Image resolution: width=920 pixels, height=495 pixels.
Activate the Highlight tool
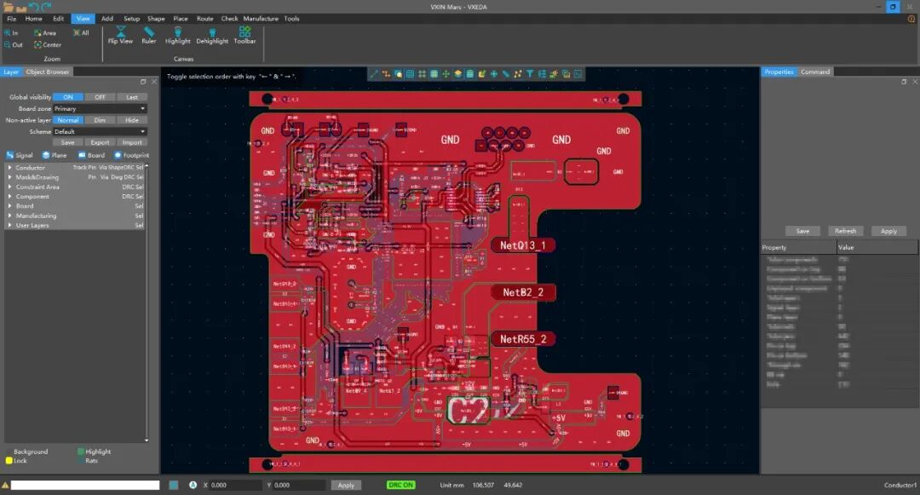[178, 35]
